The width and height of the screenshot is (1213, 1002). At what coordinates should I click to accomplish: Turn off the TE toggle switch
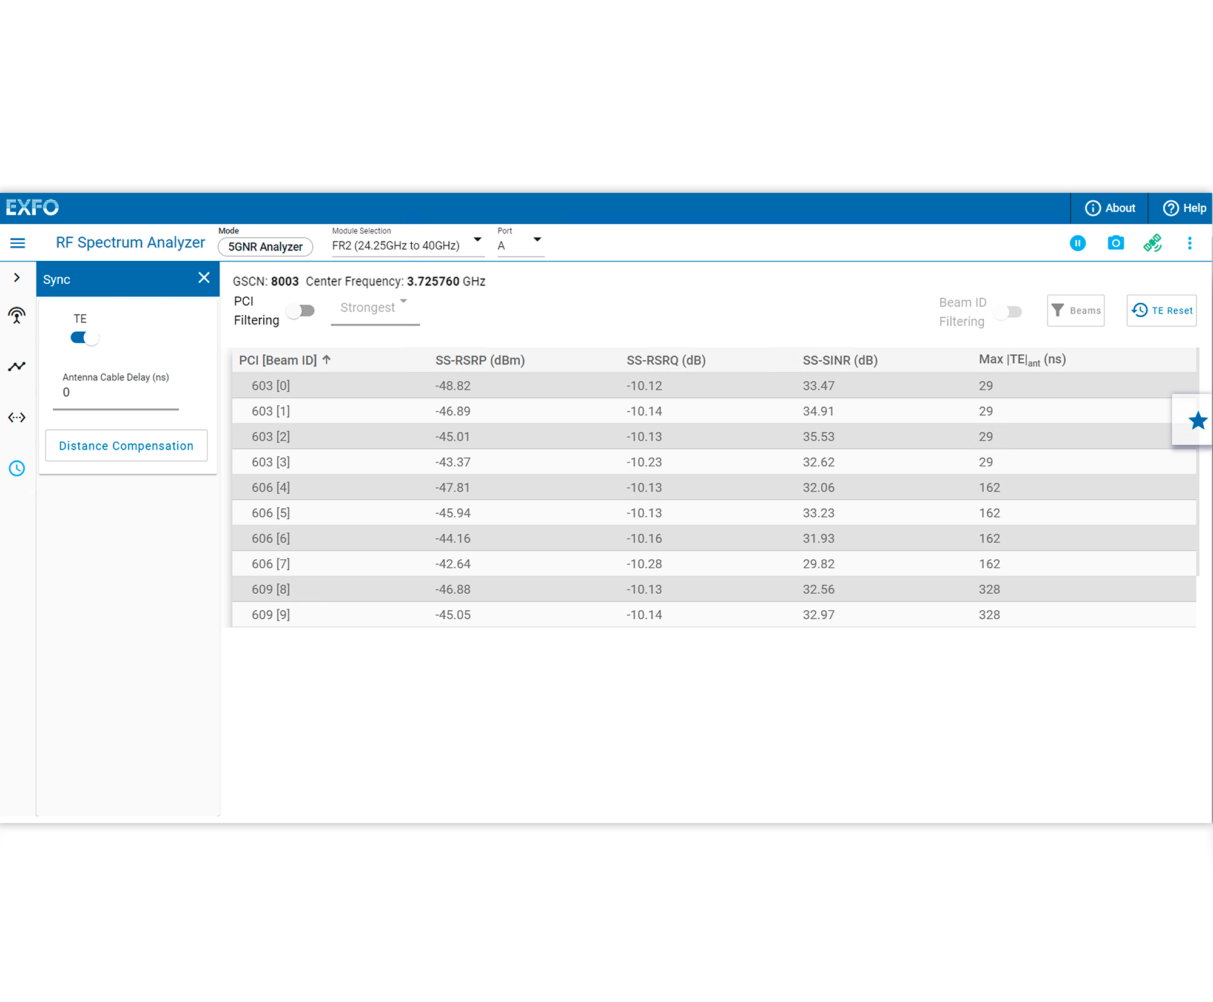85,338
